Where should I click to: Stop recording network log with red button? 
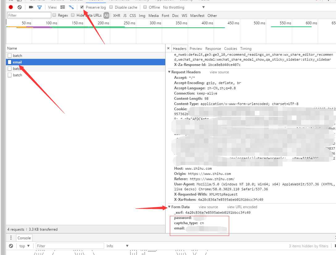tap(11, 7)
